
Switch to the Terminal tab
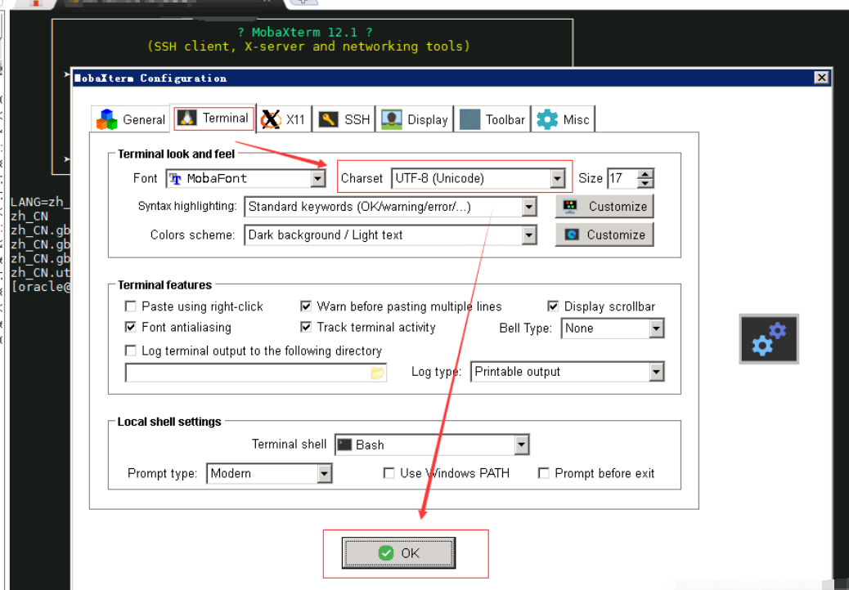(x=213, y=118)
